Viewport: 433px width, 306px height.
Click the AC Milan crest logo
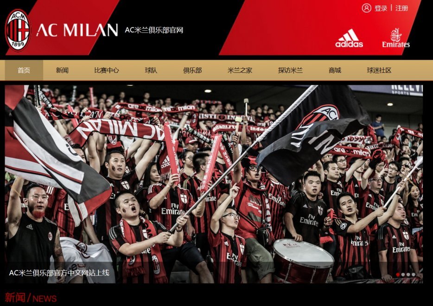[x=18, y=30]
